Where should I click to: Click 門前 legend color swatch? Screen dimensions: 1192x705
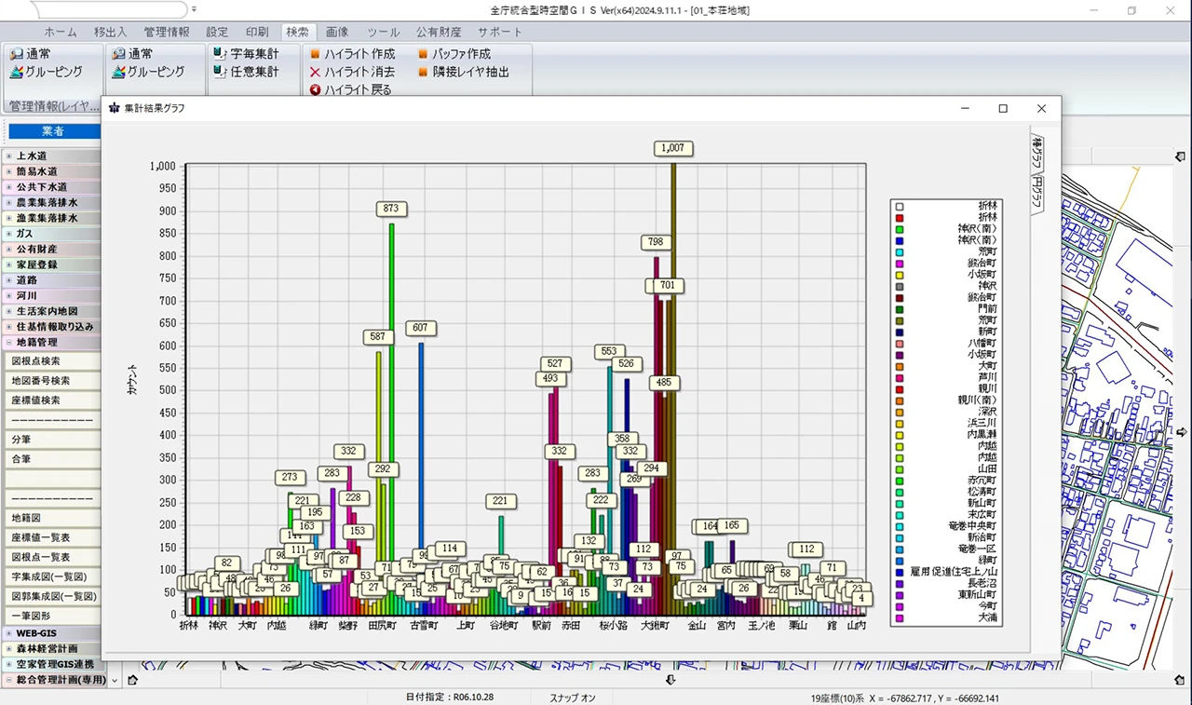tap(899, 308)
